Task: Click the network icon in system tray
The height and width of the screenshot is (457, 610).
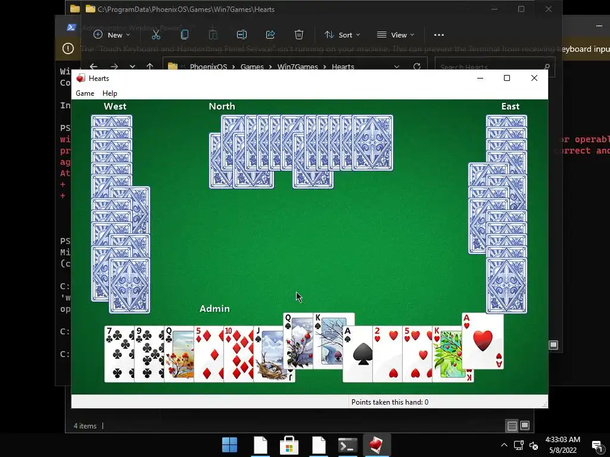Action: pos(519,445)
